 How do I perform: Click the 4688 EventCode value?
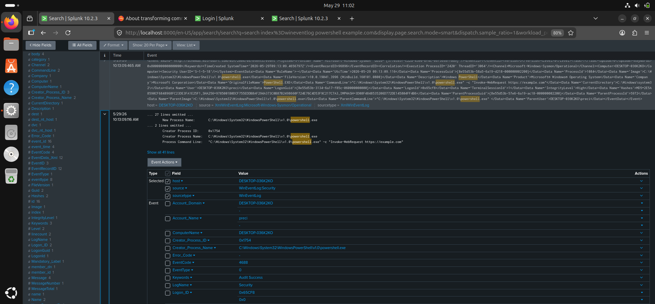243,263
